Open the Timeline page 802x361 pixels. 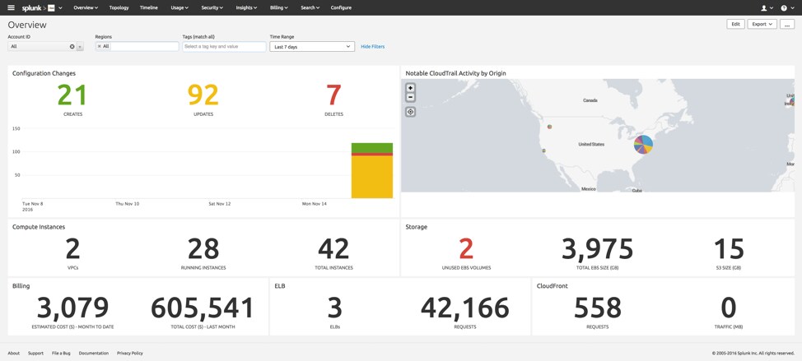[x=149, y=7]
